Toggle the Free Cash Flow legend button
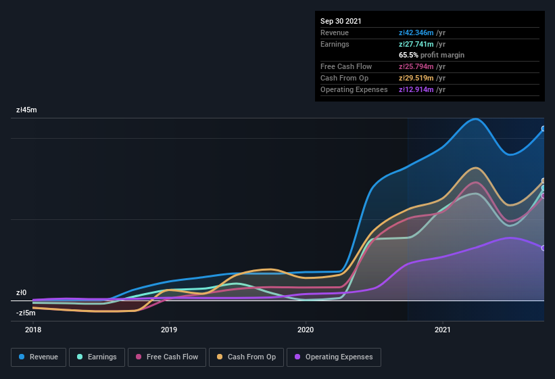 pos(167,357)
